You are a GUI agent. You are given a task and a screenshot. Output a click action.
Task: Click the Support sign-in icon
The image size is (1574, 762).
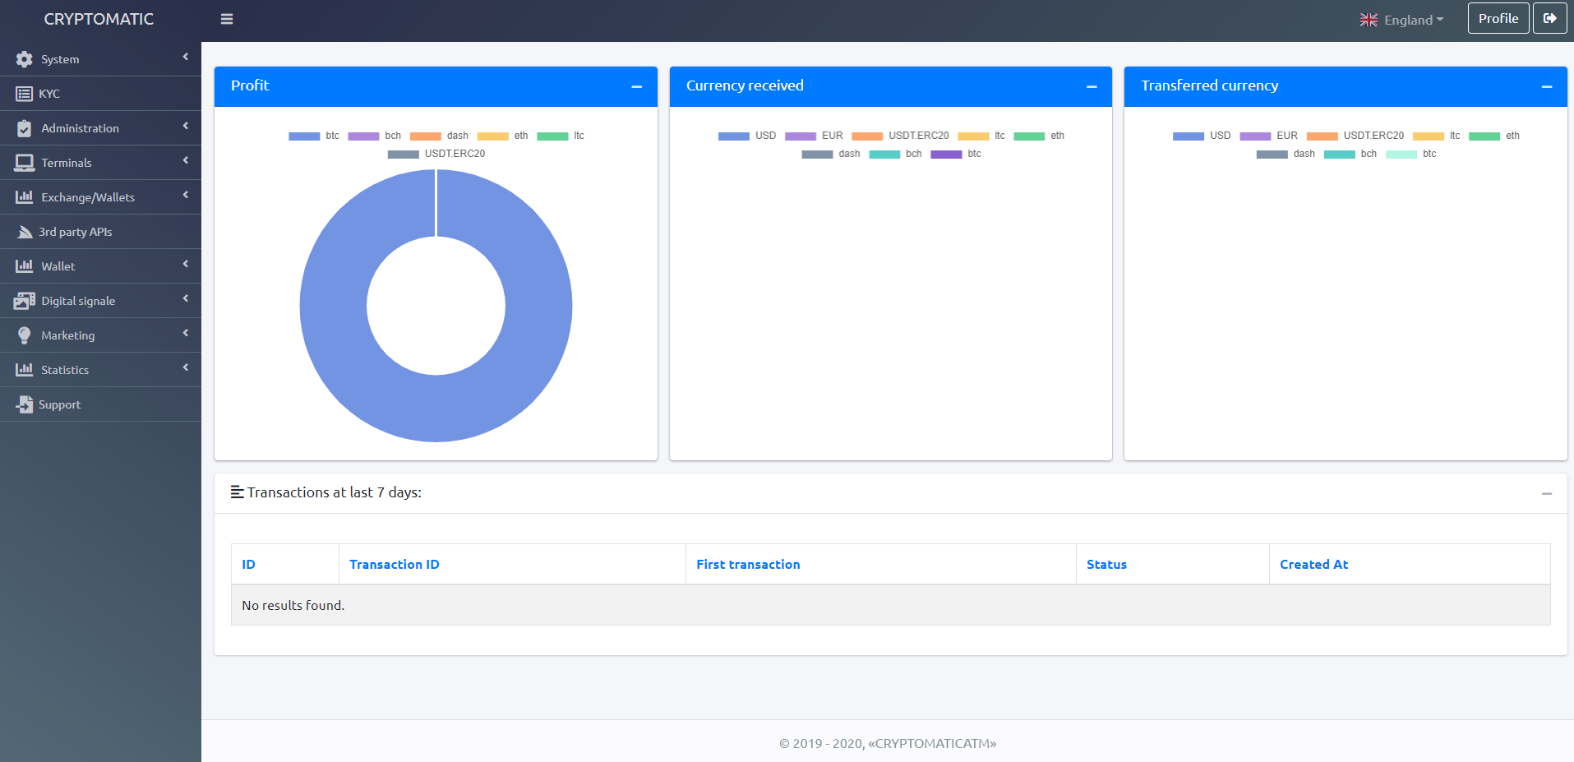(x=25, y=404)
